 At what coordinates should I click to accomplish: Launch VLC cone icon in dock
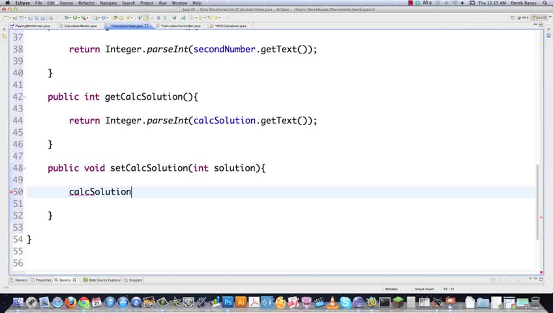[332, 302]
